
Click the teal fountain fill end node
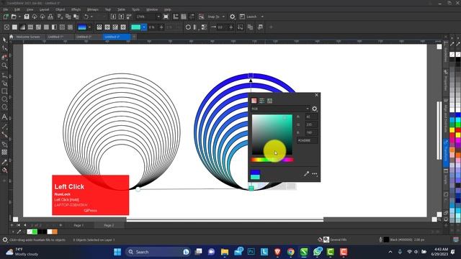click(251, 188)
